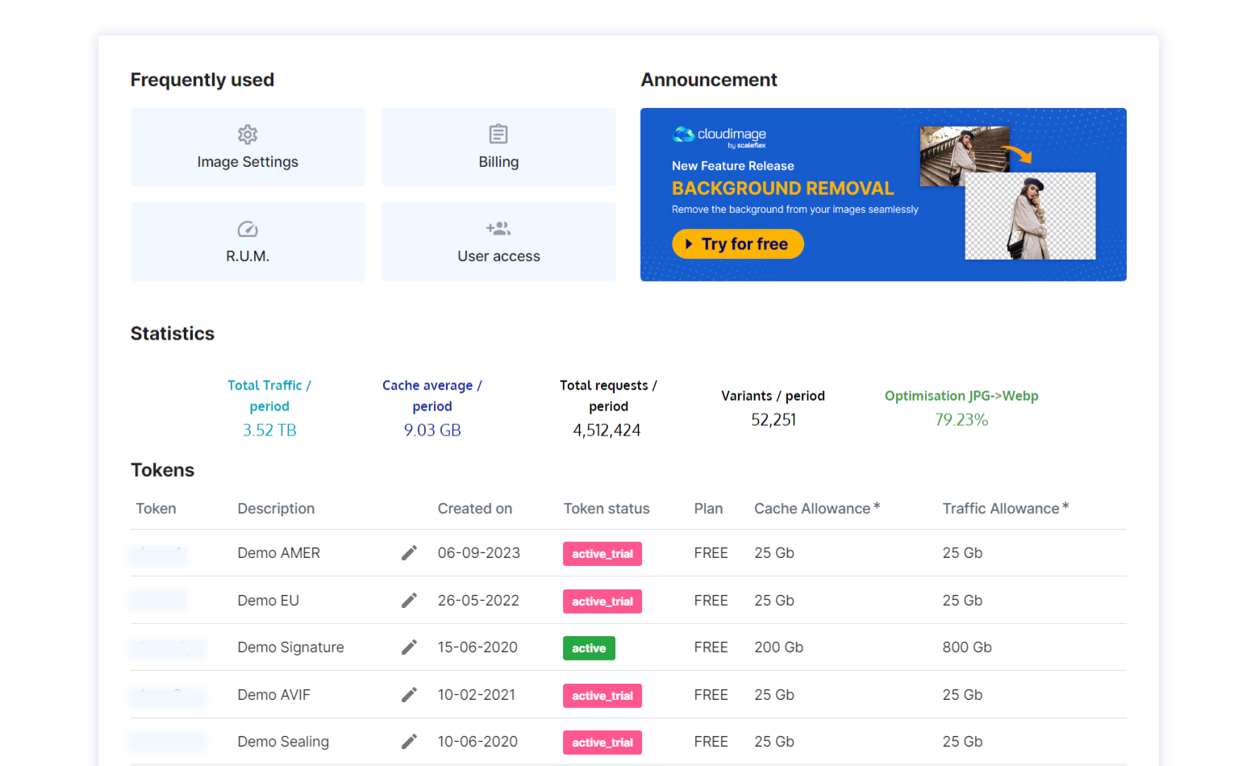Click the blurred token in Demo AMER row

(x=158, y=554)
